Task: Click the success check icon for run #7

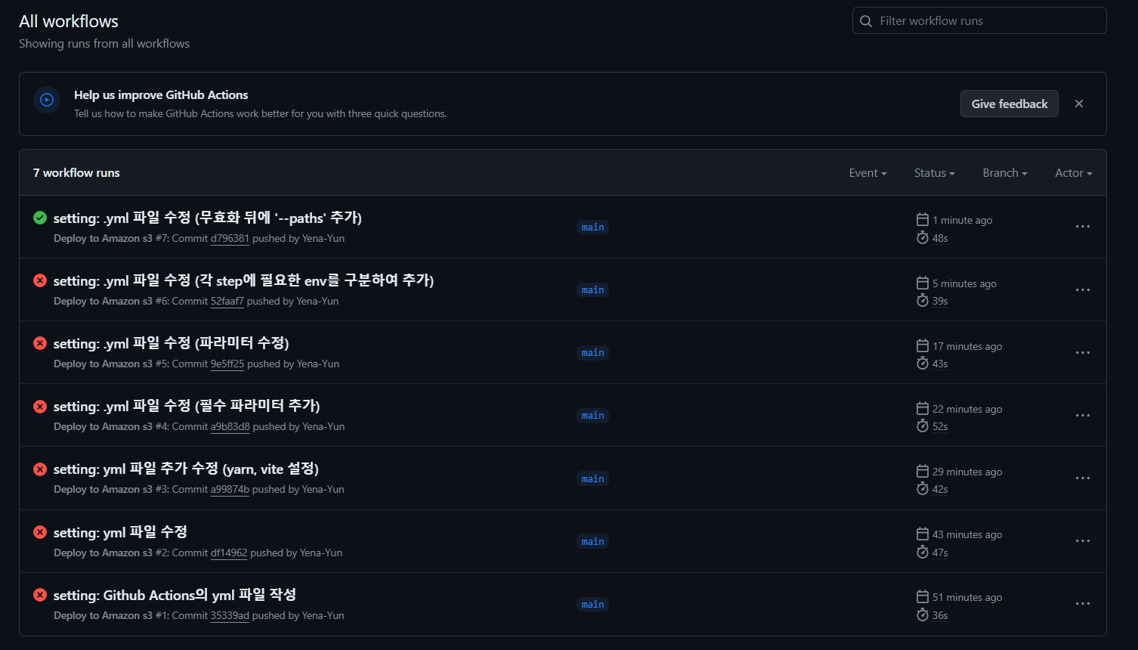Action: click(40, 218)
